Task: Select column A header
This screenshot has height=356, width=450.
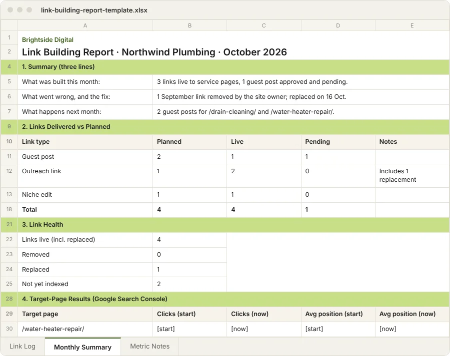Action: (x=85, y=25)
